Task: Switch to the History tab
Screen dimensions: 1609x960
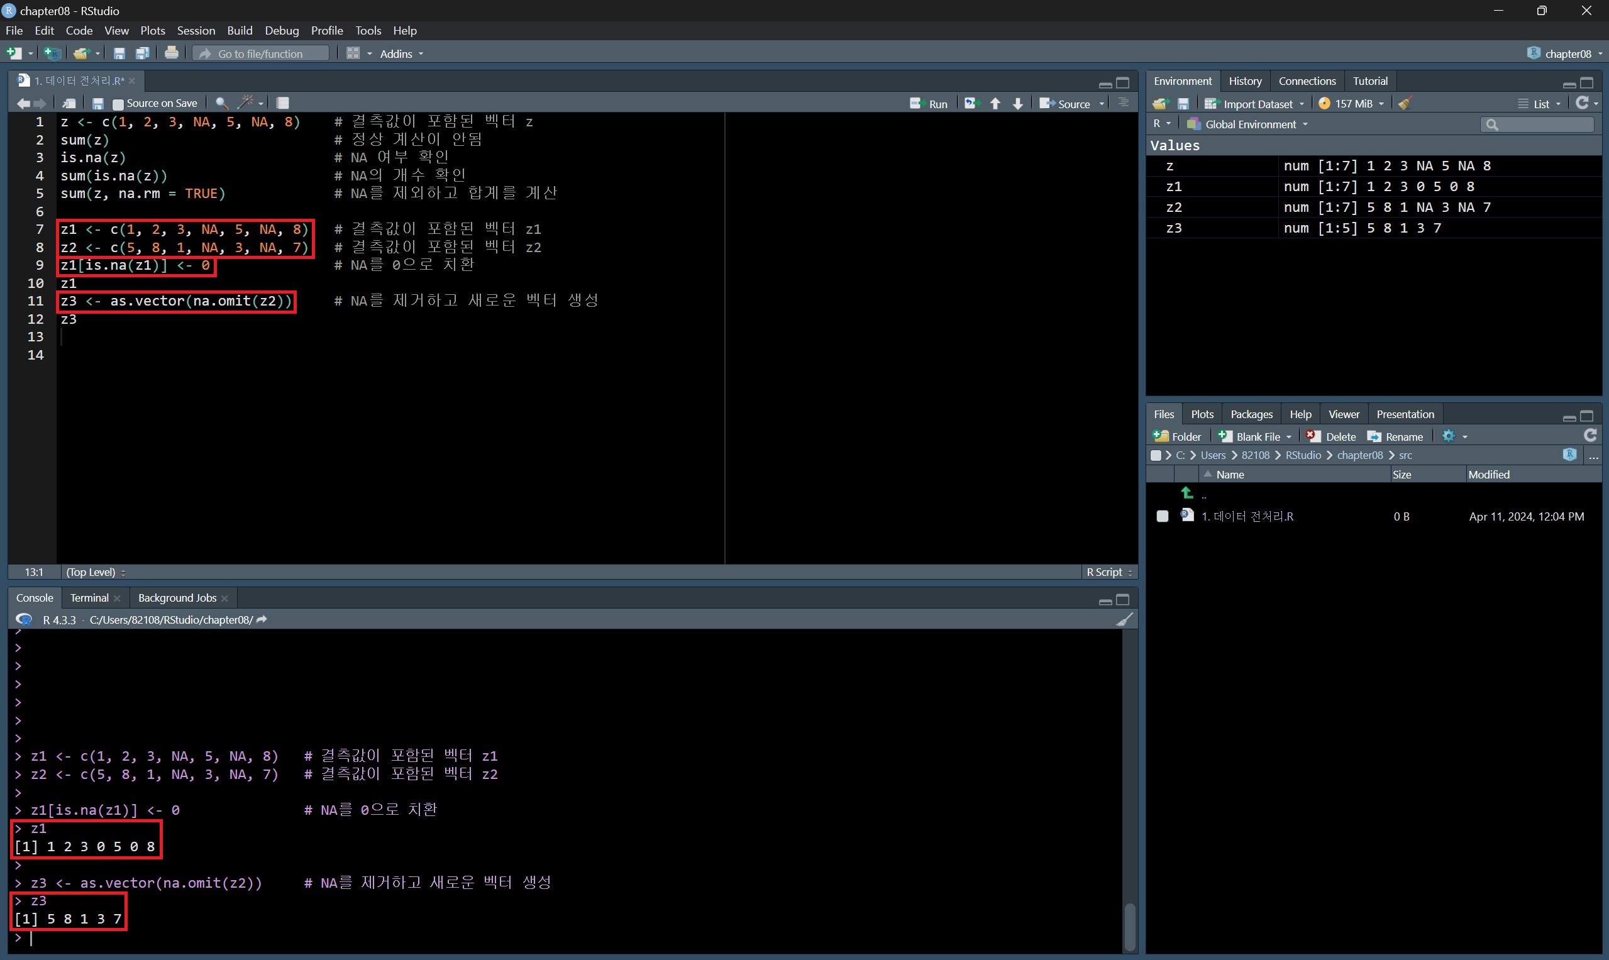Action: 1245,81
